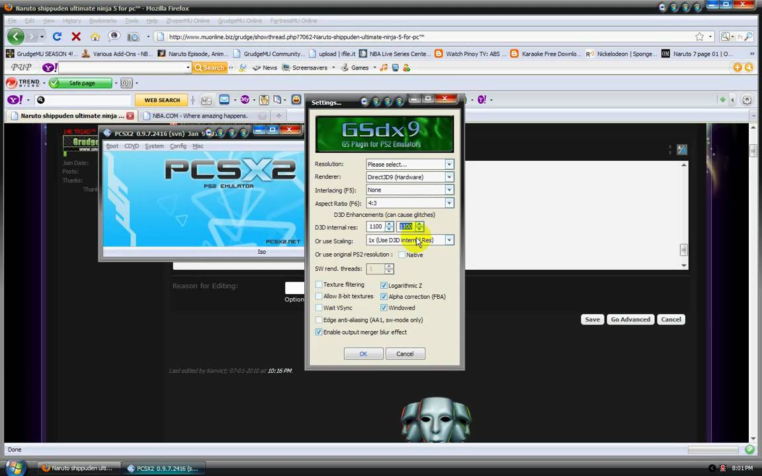Click the orange Search button

[210, 67]
